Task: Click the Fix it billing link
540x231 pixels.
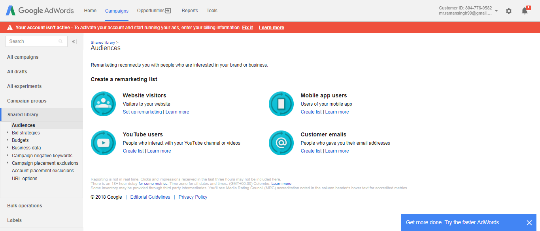Action: (x=247, y=28)
